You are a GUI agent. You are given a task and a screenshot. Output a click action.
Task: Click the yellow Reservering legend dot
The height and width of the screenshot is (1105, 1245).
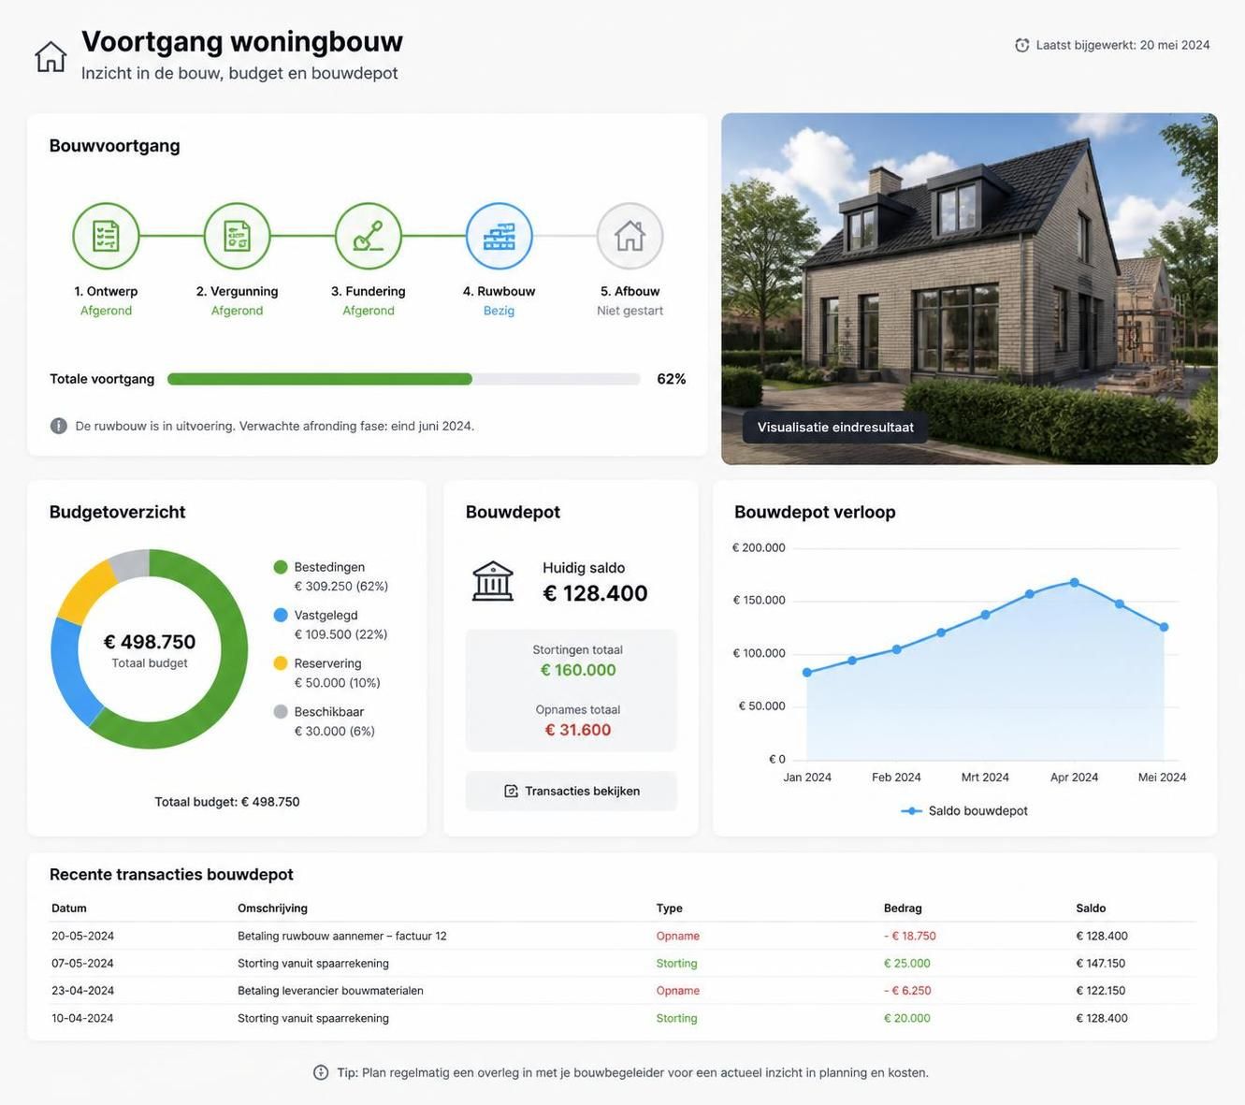[281, 663]
